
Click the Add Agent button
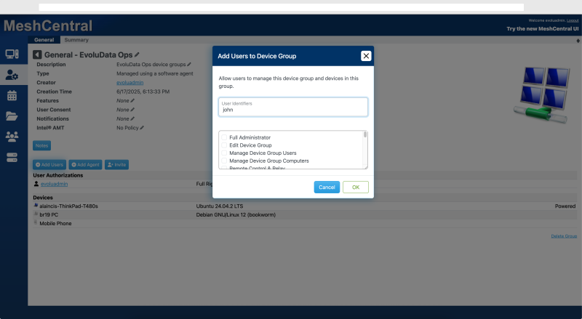tap(85, 165)
